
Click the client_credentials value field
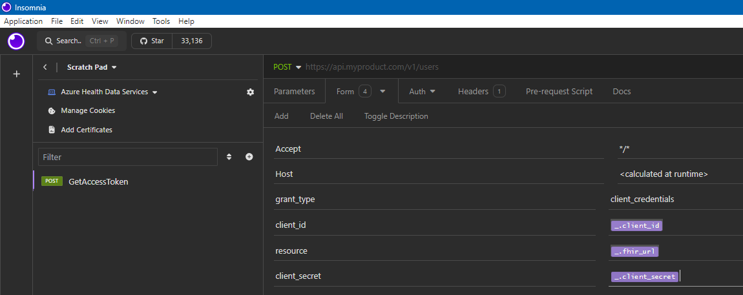pyautogui.click(x=676, y=199)
